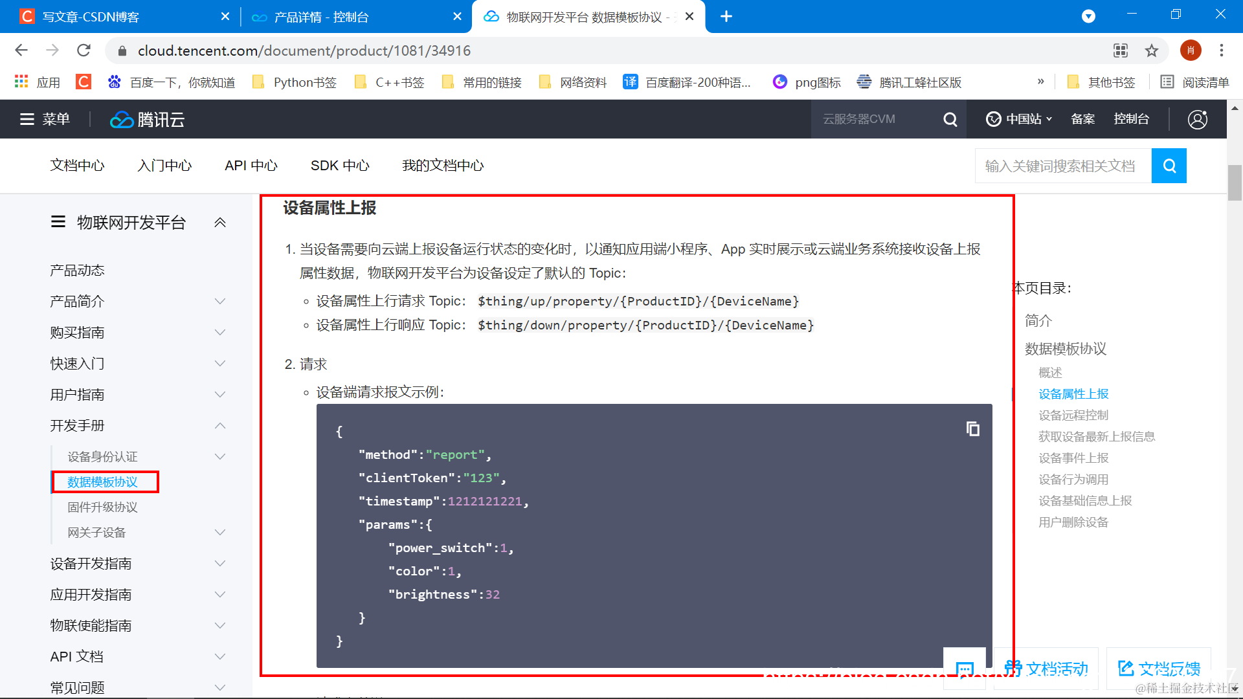Open the 中国站 region dropdown
The image size is (1243, 699).
[1019, 119]
